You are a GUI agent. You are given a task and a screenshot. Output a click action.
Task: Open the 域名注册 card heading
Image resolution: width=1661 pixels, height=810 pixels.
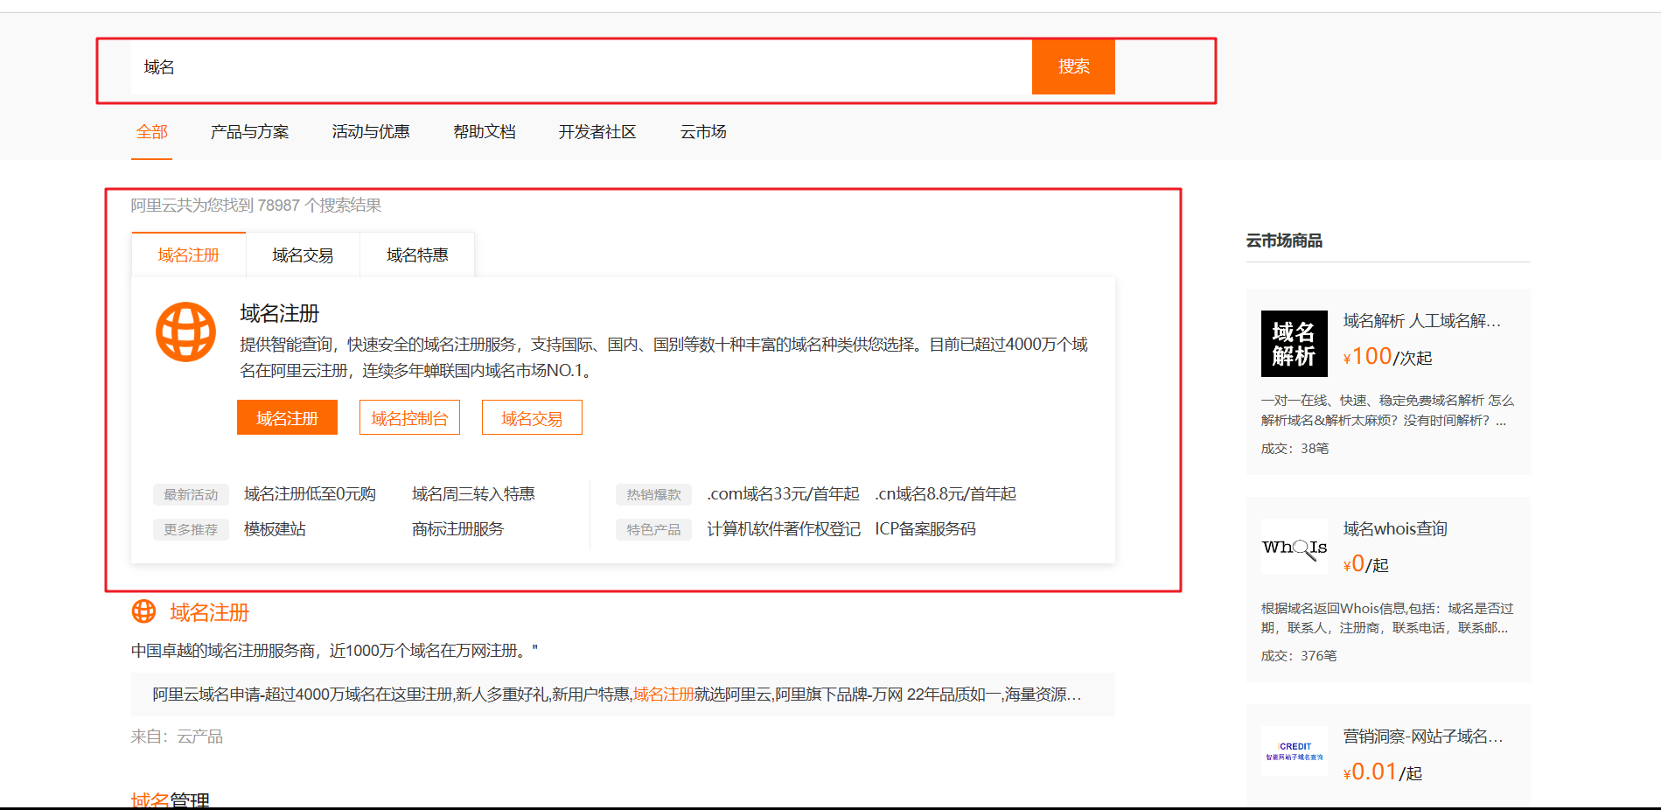click(280, 313)
